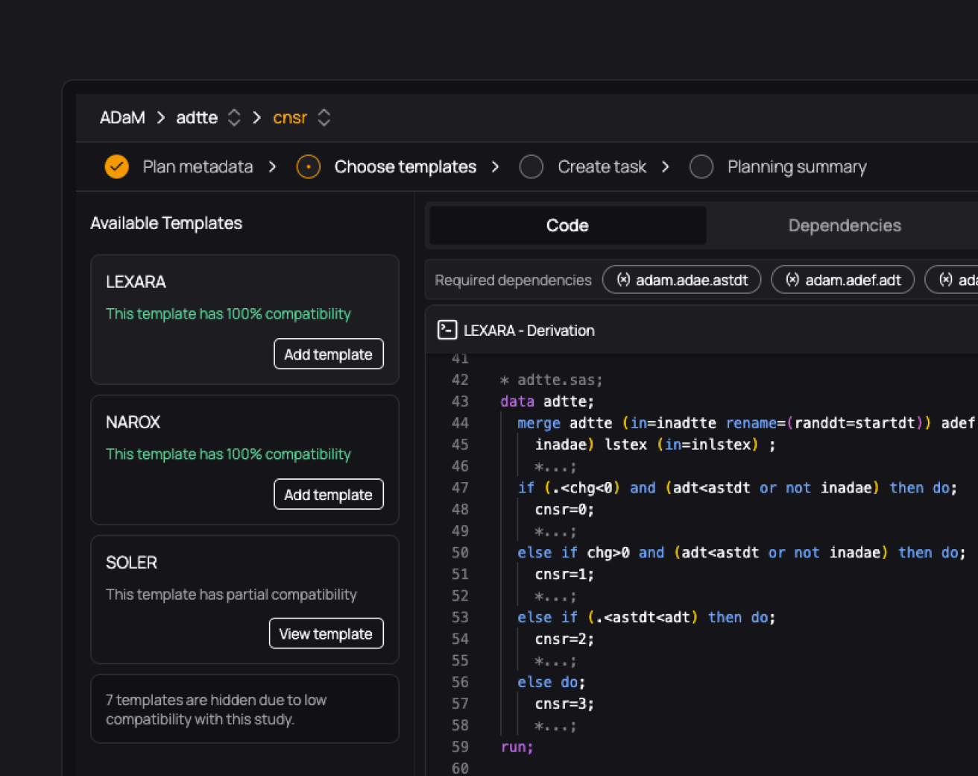
Task: Click the adtte breadcrumb
Action: (x=197, y=118)
